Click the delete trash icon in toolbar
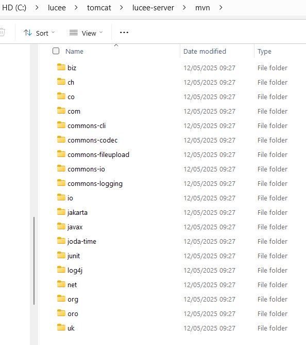306x345 pixels. click(3, 33)
